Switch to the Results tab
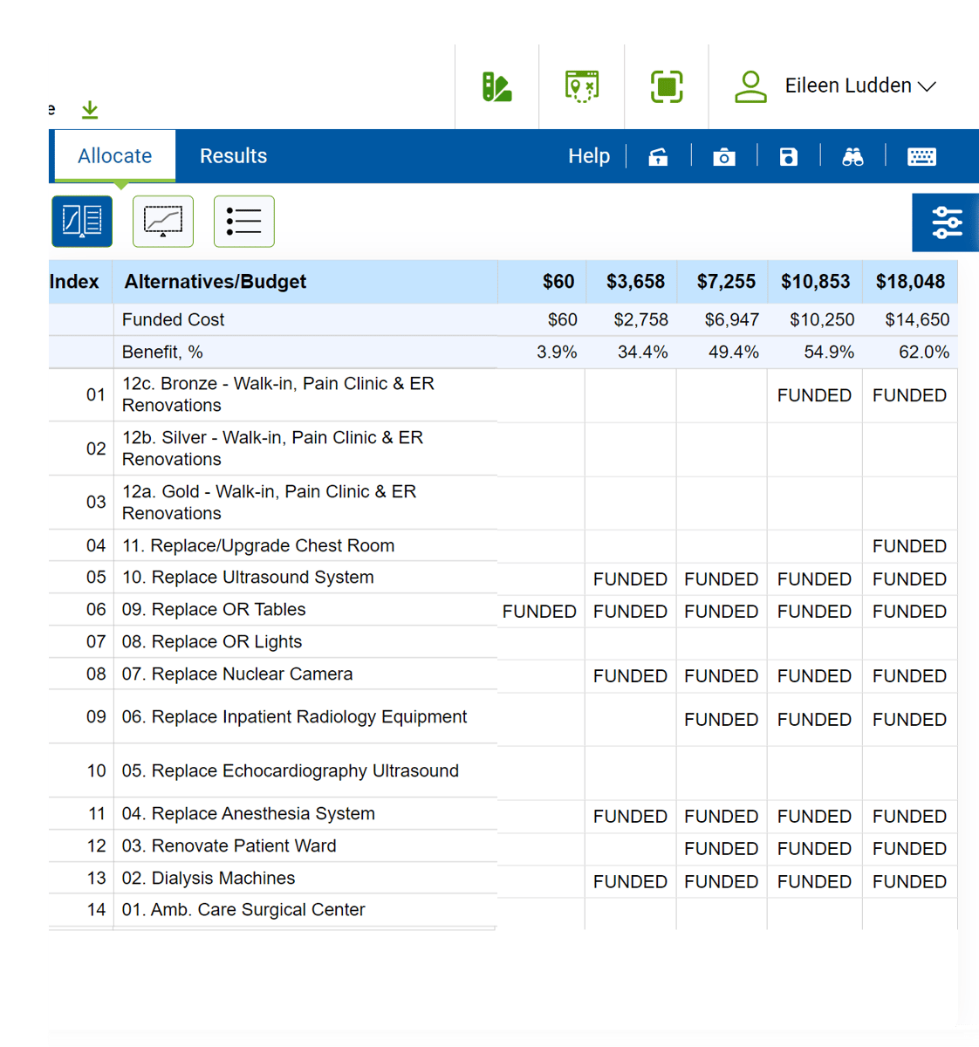Screen dimensions: 979x1047 click(233, 156)
